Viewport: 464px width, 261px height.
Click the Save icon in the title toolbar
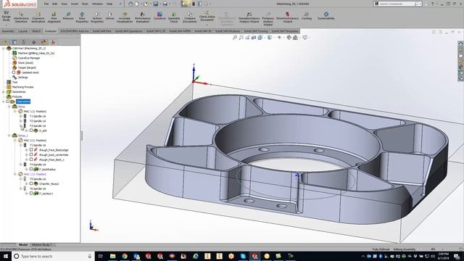pos(155,4)
